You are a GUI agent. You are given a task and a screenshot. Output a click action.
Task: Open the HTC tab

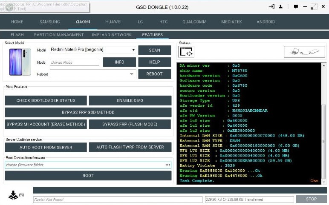tap(164, 22)
